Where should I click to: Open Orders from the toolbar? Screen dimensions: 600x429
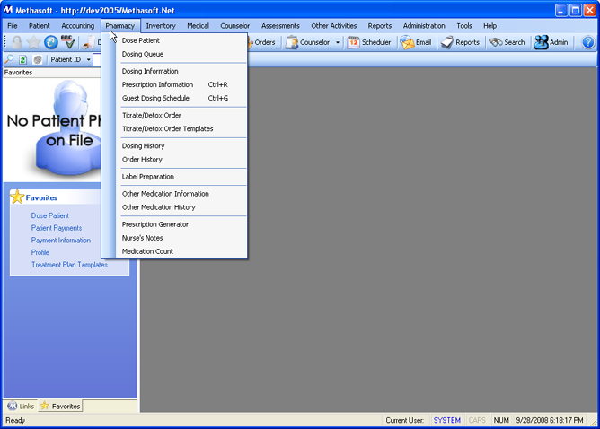(261, 42)
